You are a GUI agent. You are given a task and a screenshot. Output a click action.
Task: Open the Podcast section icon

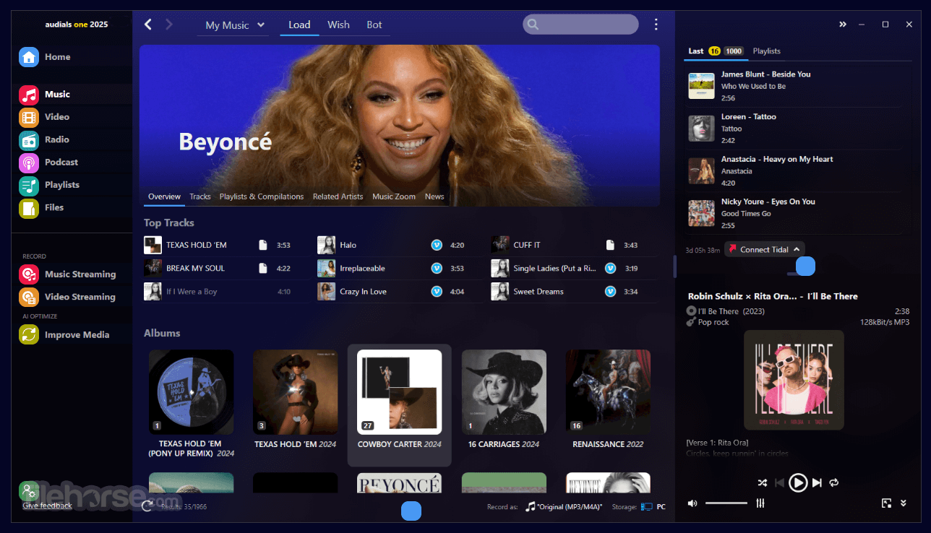click(x=29, y=162)
